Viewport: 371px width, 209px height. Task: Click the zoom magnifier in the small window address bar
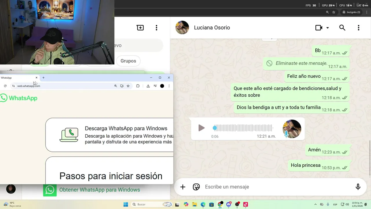(116, 86)
